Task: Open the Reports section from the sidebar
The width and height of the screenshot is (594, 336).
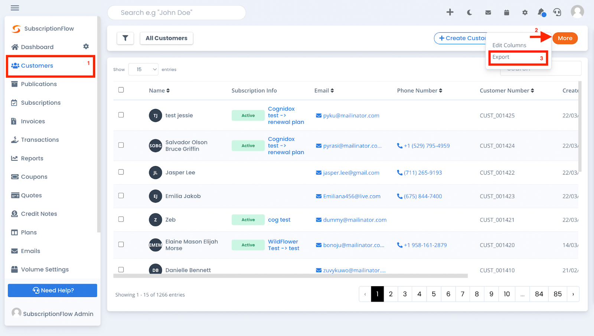Action: (x=31, y=158)
